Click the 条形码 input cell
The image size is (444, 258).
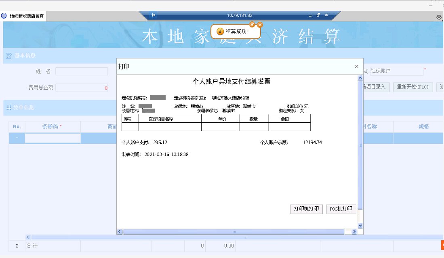click(53, 138)
